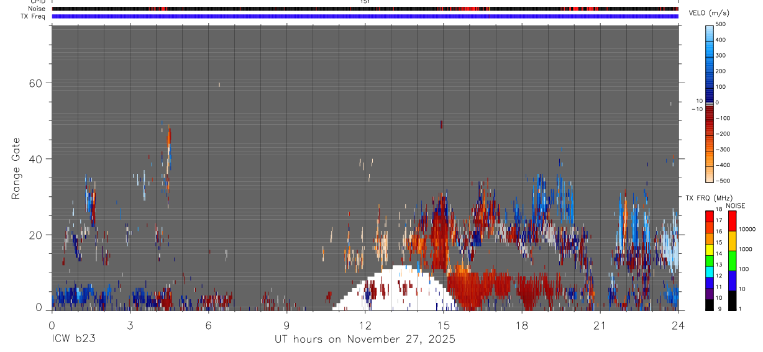The image size is (763, 352).
Task: Click the blue TX Freq strip above plot
Action: [x=365, y=16]
